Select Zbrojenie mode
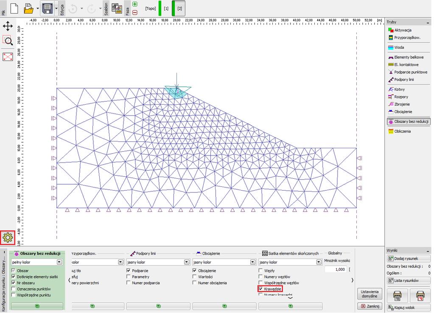This screenshot has height=313, width=434. pos(399,105)
